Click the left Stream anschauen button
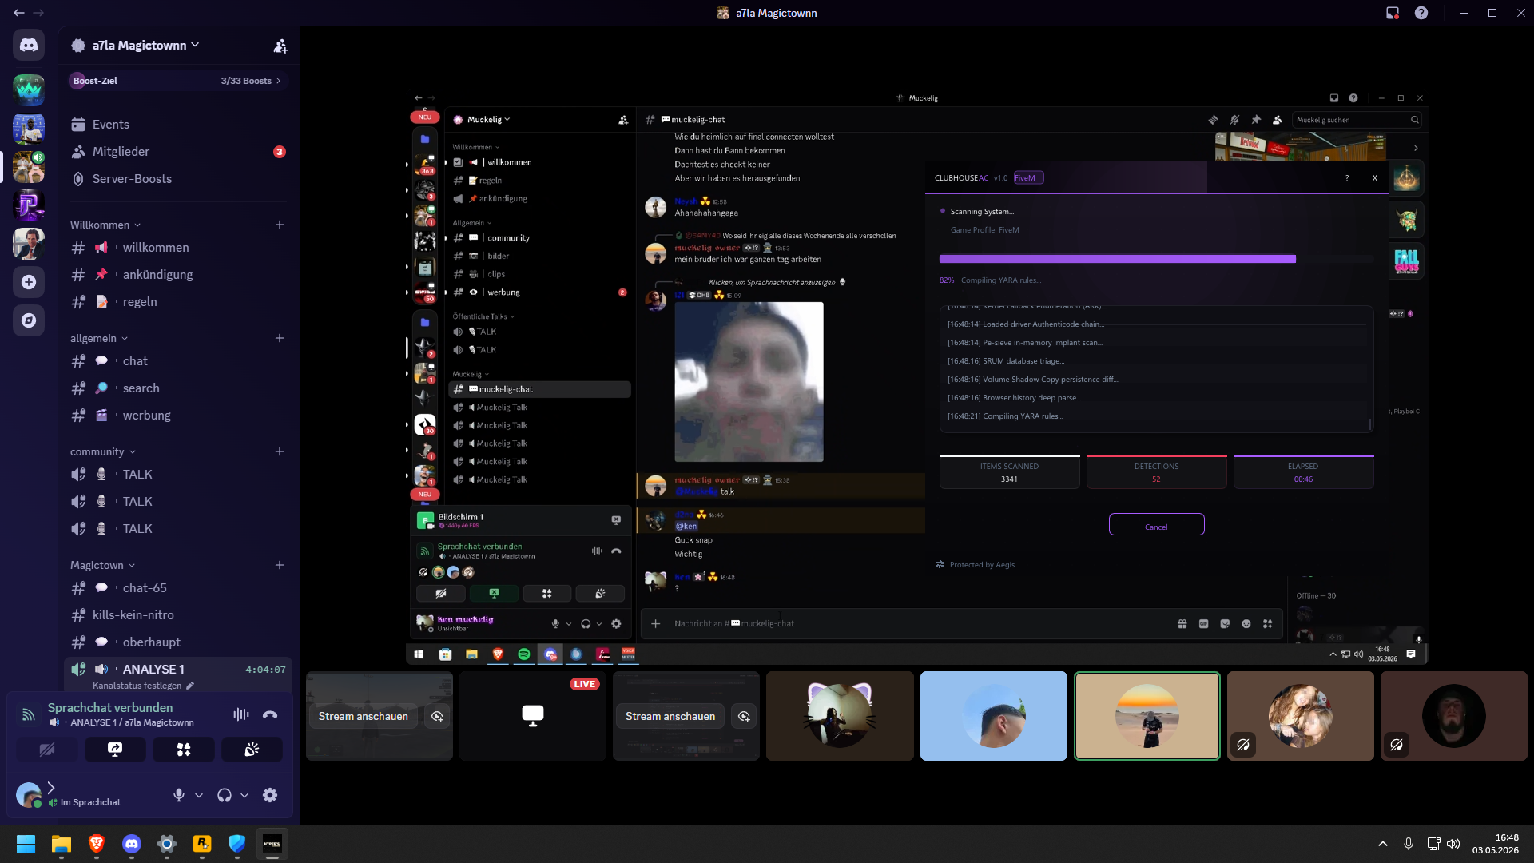Screen dimensions: 1534x863 [x=364, y=717]
